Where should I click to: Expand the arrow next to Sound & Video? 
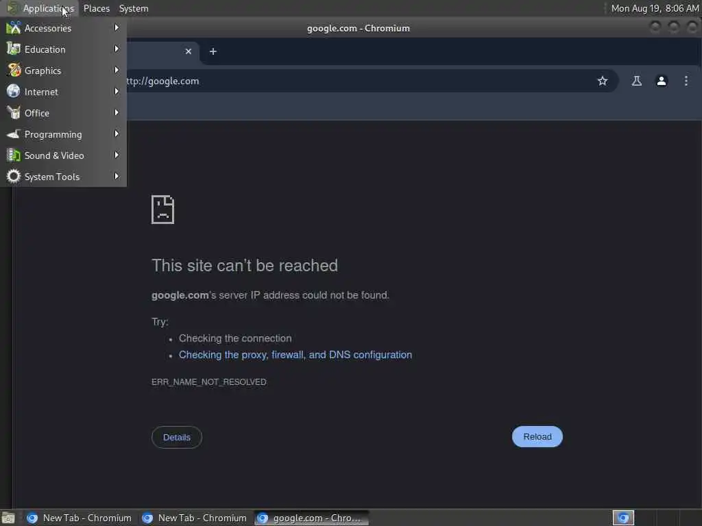tap(117, 155)
